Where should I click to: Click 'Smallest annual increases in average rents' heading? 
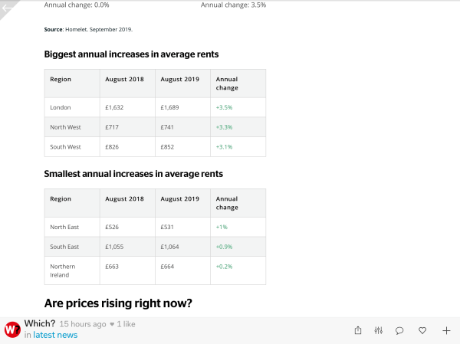133,174
